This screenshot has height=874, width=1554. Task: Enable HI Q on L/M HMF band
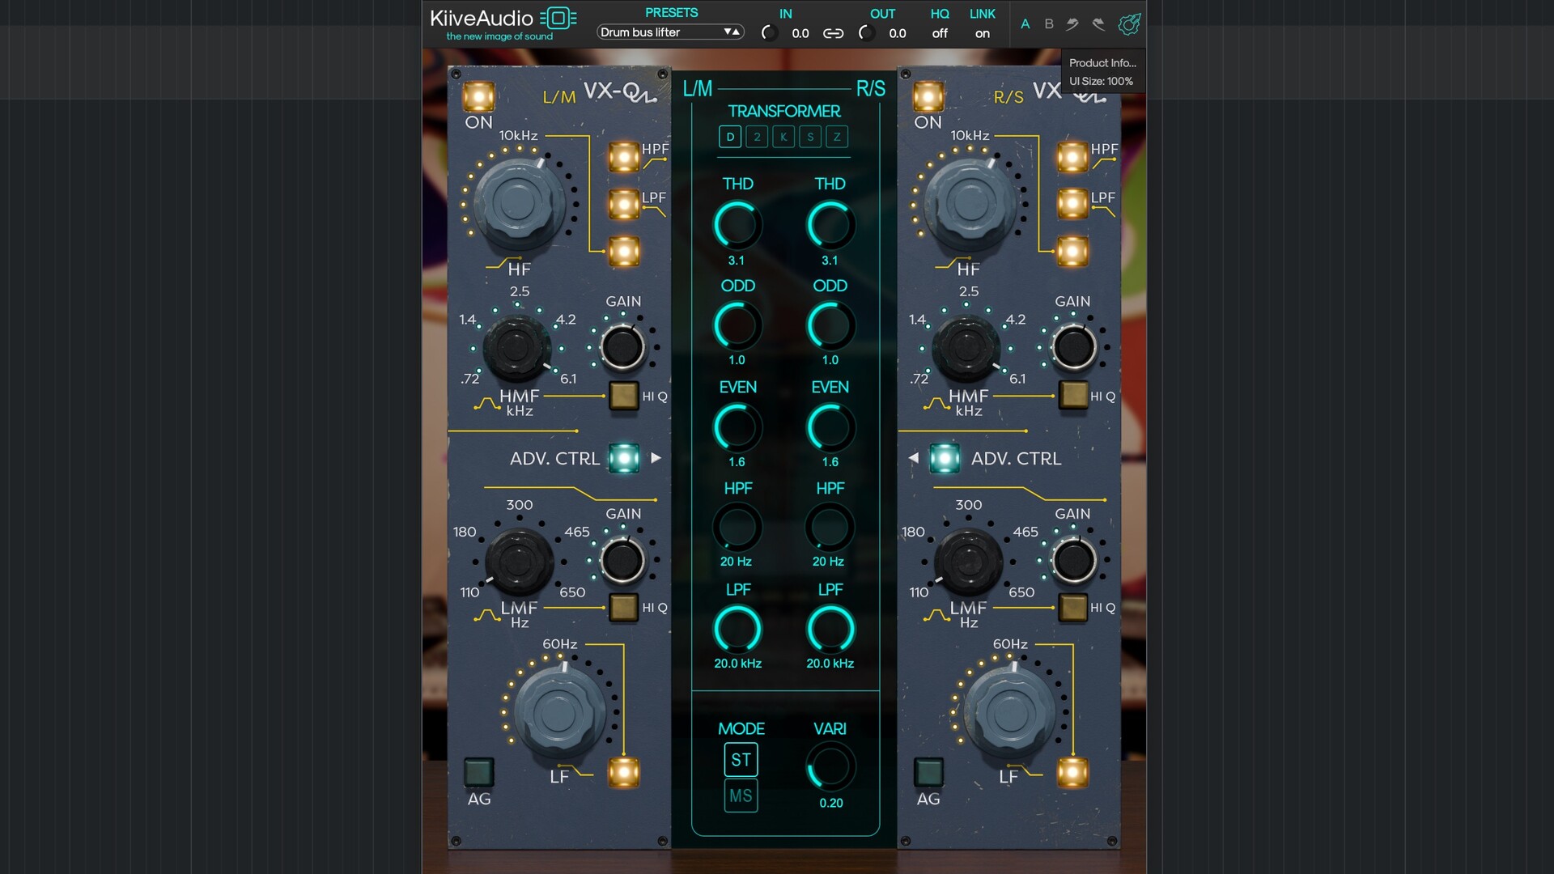click(623, 396)
